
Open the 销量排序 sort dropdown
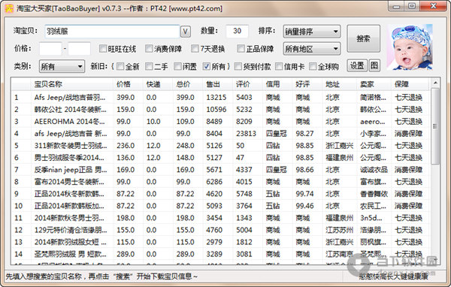pos(312,32)
